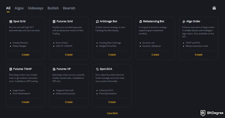Image resolution: width=225 pixels, height=118 pixels.
Task: Click the Algo Order title
Action: point(193,21)
